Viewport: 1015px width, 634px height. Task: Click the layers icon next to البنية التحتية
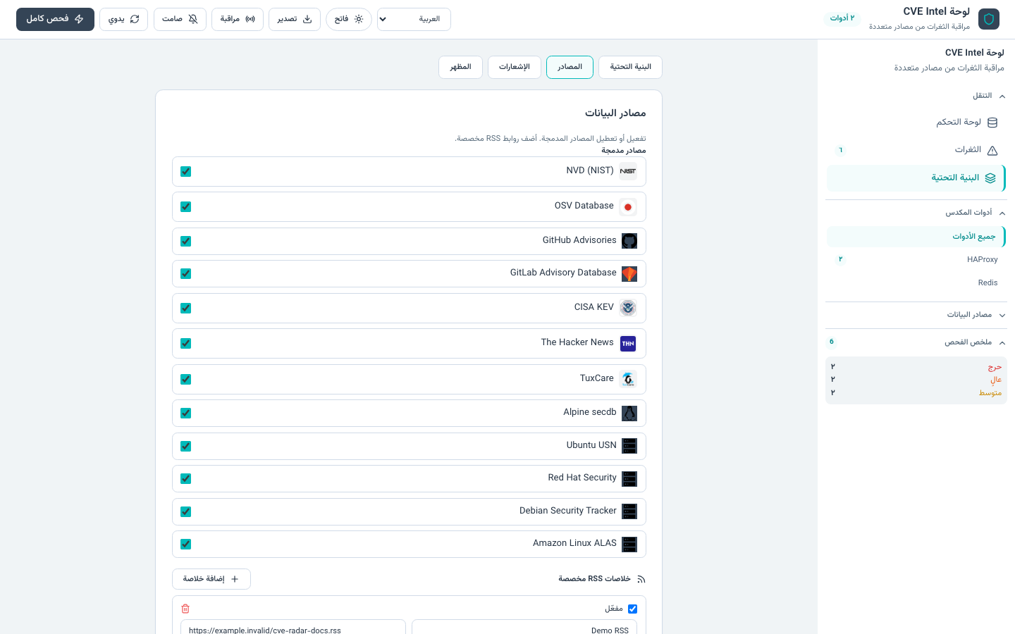(x=990, y=178)
